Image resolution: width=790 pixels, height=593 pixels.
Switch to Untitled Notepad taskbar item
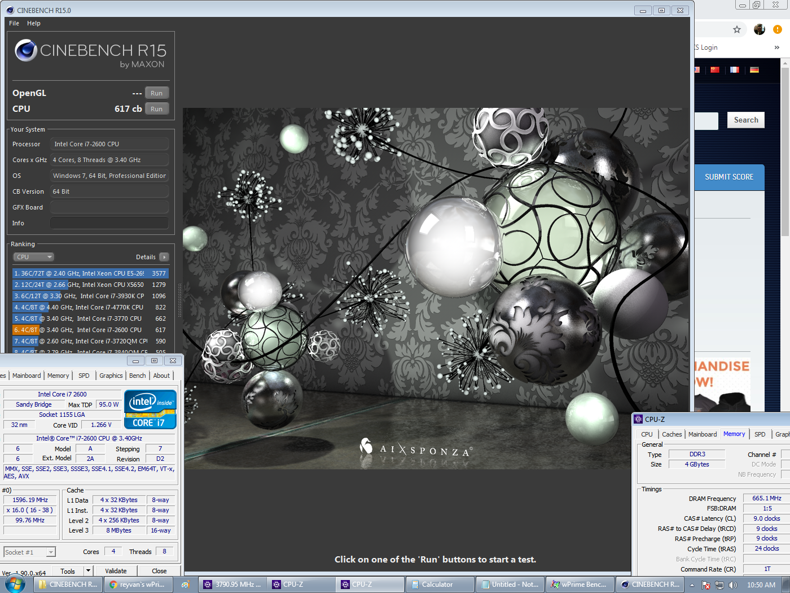(510, 585)
